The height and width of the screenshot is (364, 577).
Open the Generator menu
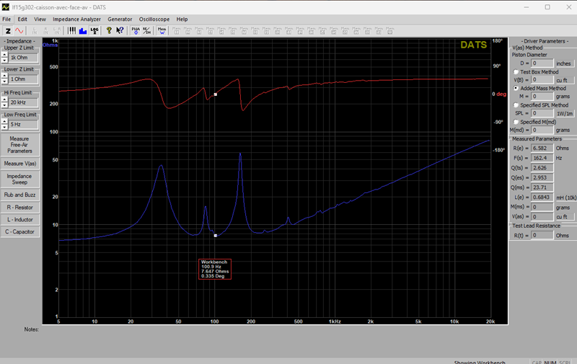coord(120,19)
